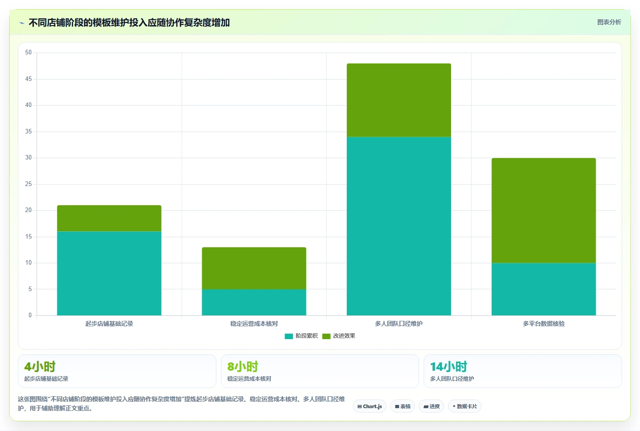The image size is (640, 431).
Task: Open the 14小时 多人团队口径维护 data card
Action: pos(522,371)
